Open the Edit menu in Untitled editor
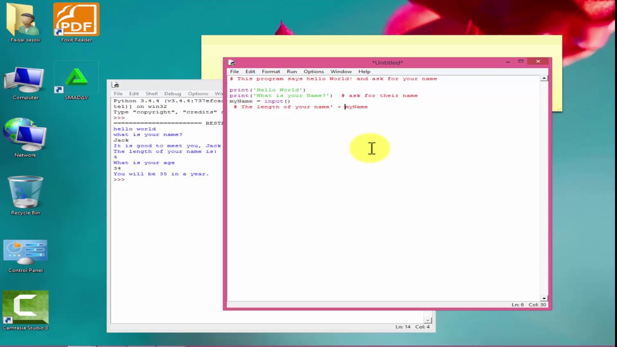 tap(250, 71)
